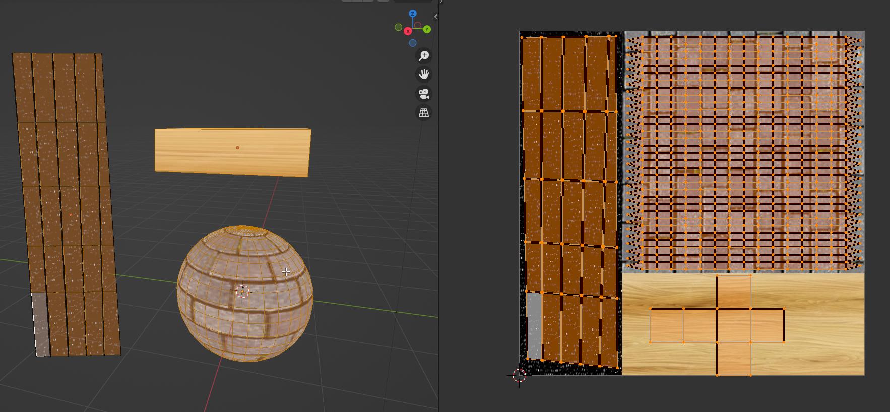Click the 3D cursor on the sphere
The height and width of the screenshot is (412, 890).
(242, 291)
